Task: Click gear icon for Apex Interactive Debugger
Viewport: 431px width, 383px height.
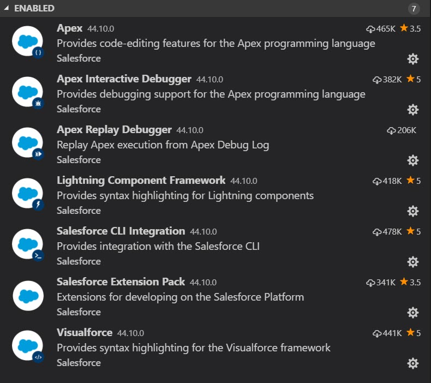Action: (x=413, y=110)
